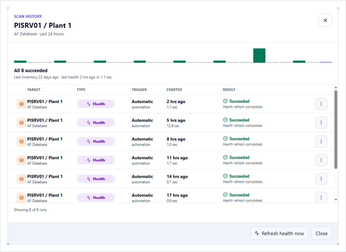Click Health badge in 8 hrs ago row
Screen dimensions: 346x252
point(96,141)
